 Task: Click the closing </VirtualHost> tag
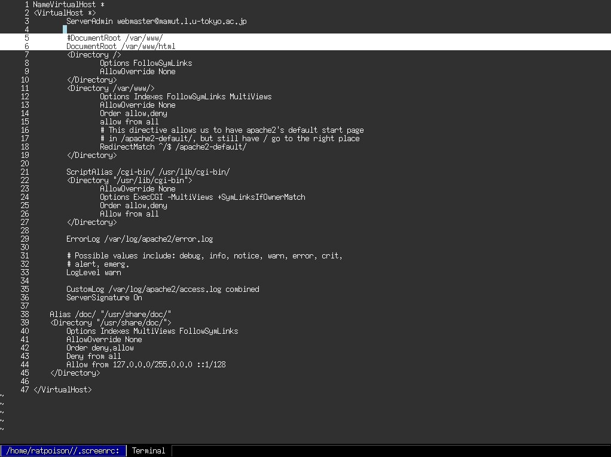point(62,390)
